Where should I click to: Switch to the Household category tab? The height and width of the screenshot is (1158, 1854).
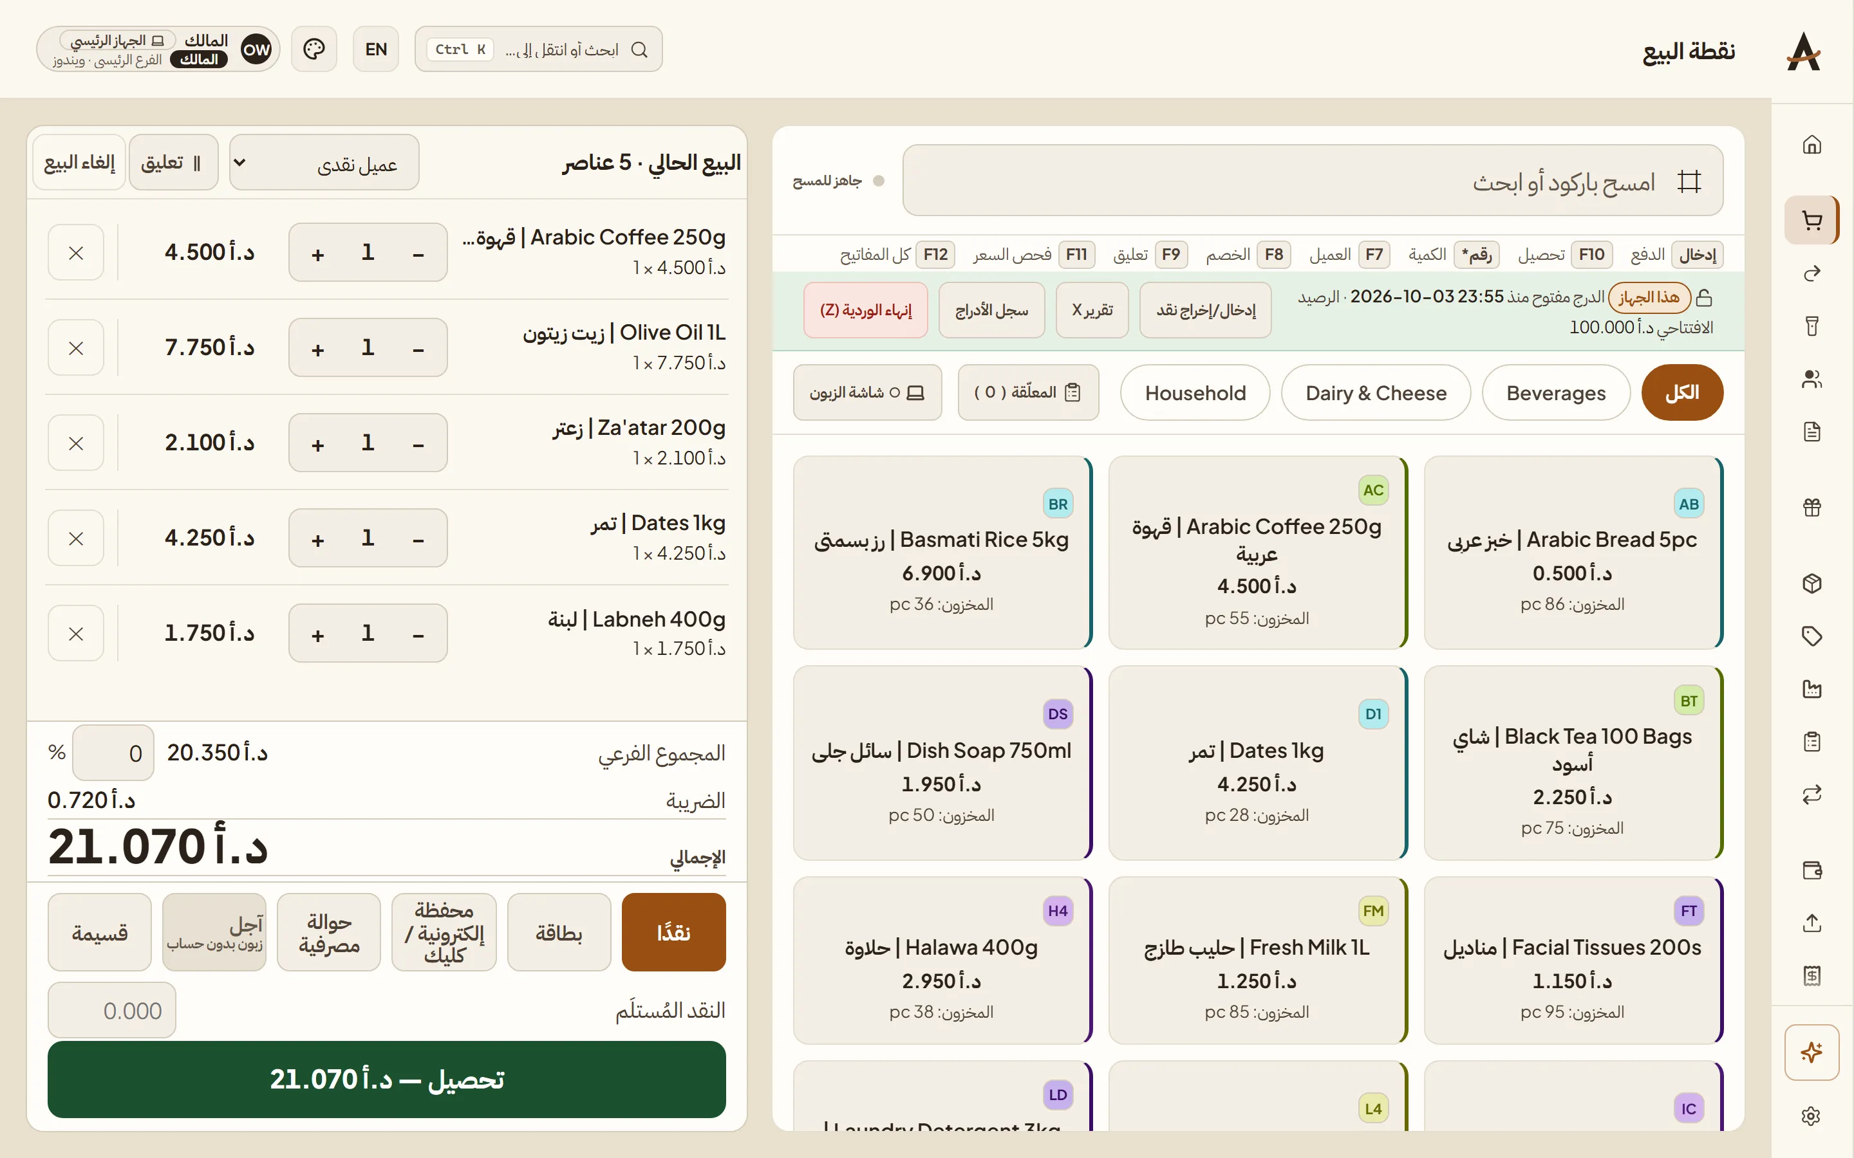coord(1195,392)
